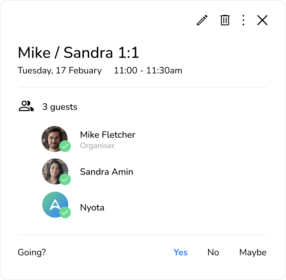Viewport: 286px width, 280px height.
Task: Select the name 'Sandra Amin'
Action: pos(107,172)
